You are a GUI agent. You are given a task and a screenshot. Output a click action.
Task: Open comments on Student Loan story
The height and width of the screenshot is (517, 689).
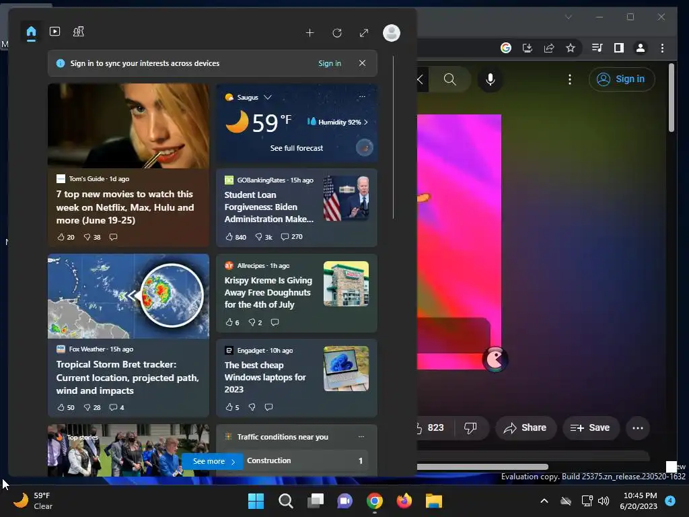292,236
